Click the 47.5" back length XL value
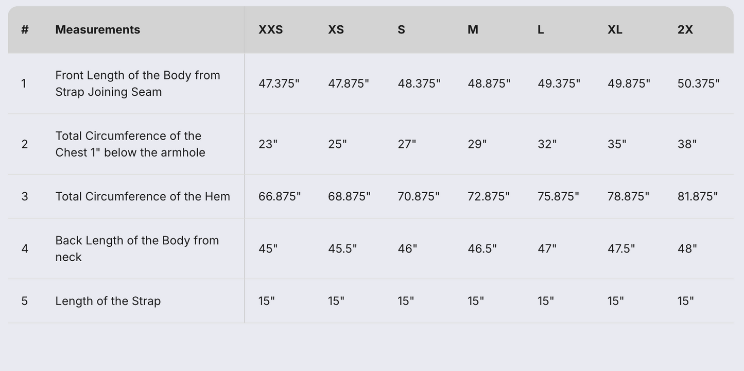744x371 pixels. pos(621,249)
